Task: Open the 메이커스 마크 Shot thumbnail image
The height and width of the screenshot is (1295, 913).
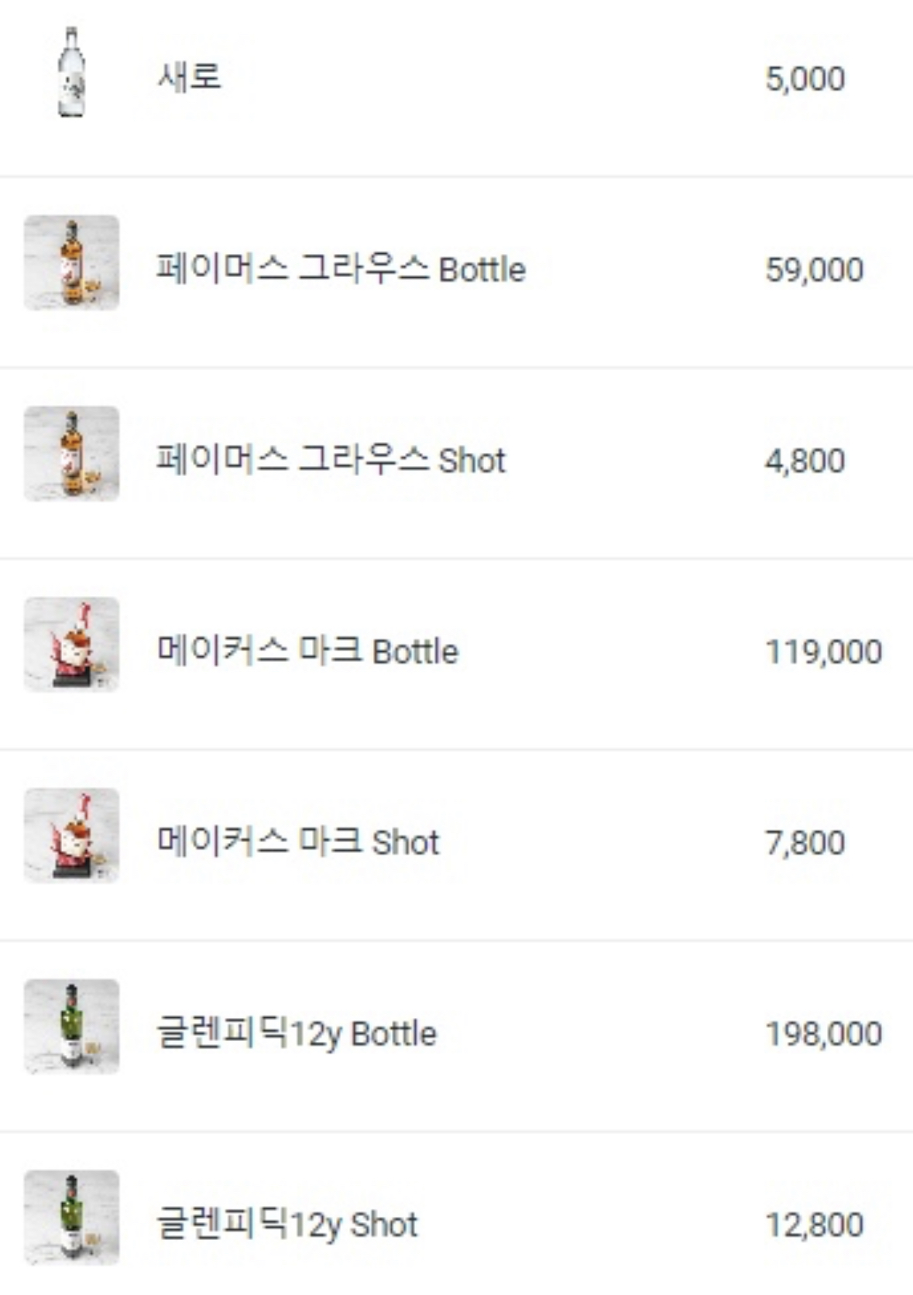Action: click(x=71, y=836)
